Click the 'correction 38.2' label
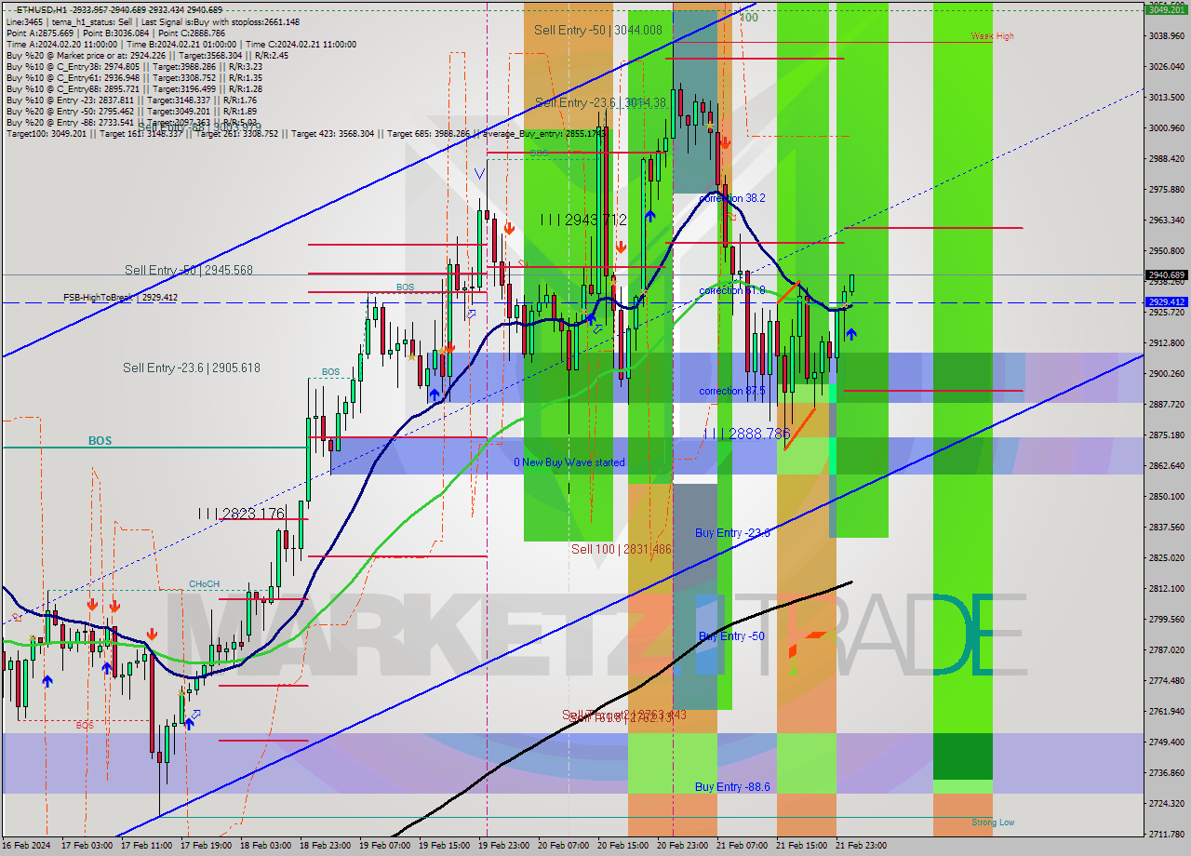Viewport: 1191px width, 856px height. (x=732, y=198)
